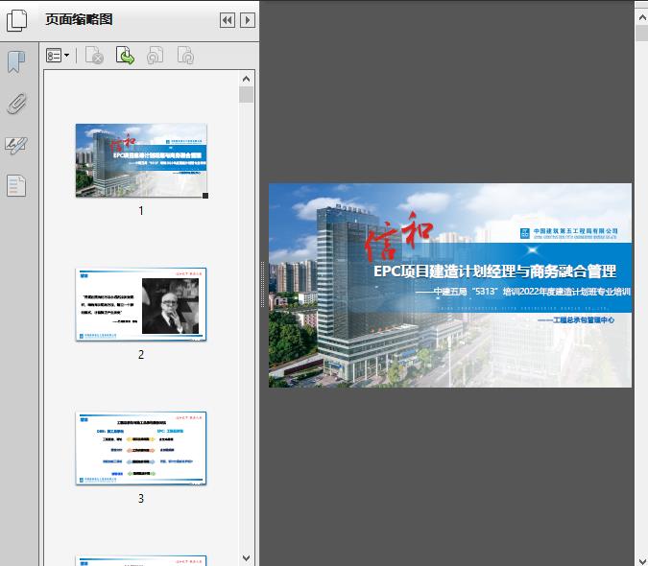The image size is (648, 566).
Task: Click the right arrow expand button
Action: pos(248,20)
